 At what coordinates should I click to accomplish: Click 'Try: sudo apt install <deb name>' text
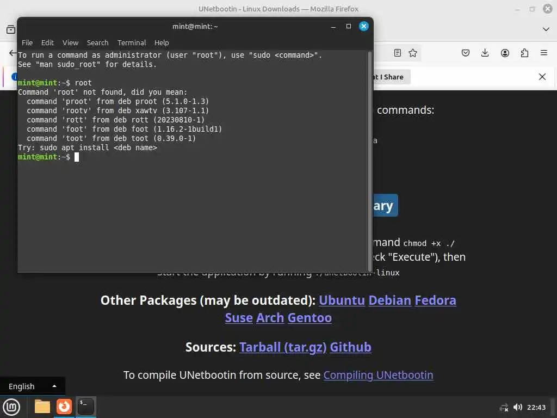point(88,148)
